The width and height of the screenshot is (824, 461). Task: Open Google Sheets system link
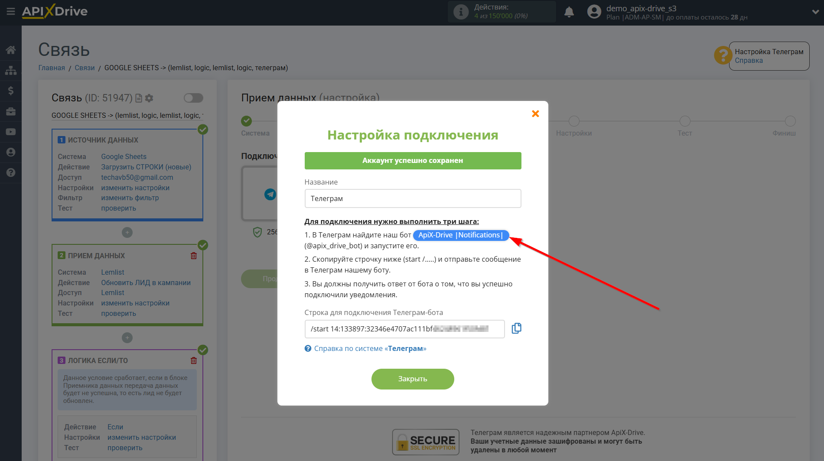click(x=124, y=156)
